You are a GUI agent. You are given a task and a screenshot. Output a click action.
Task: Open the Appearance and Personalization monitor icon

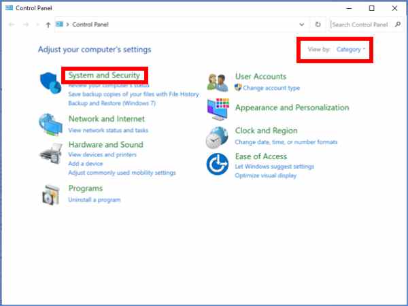(x=218, y=109)
